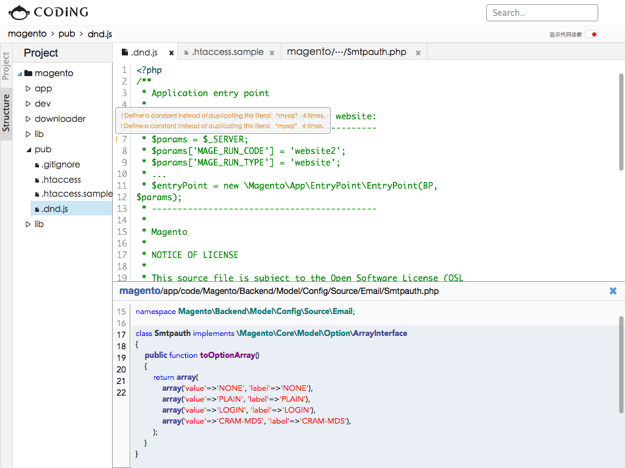Expand the lib folder above pub
Image resolution: width=625 pixels, height=468 pixels.
point(28,134)
